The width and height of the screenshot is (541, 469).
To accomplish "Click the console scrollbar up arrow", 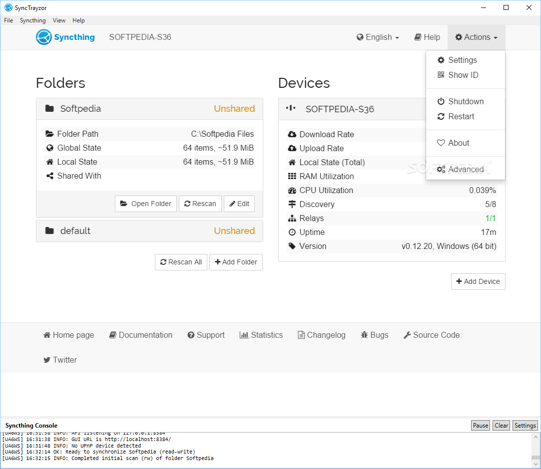I will click(x=536, y=437).
